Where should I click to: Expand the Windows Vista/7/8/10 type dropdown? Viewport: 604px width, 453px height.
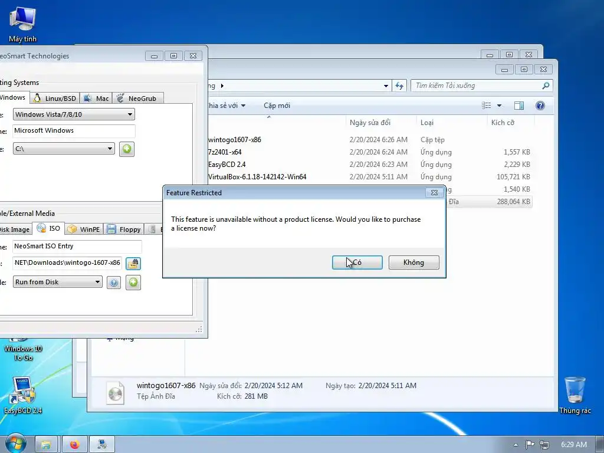[74, 114]
